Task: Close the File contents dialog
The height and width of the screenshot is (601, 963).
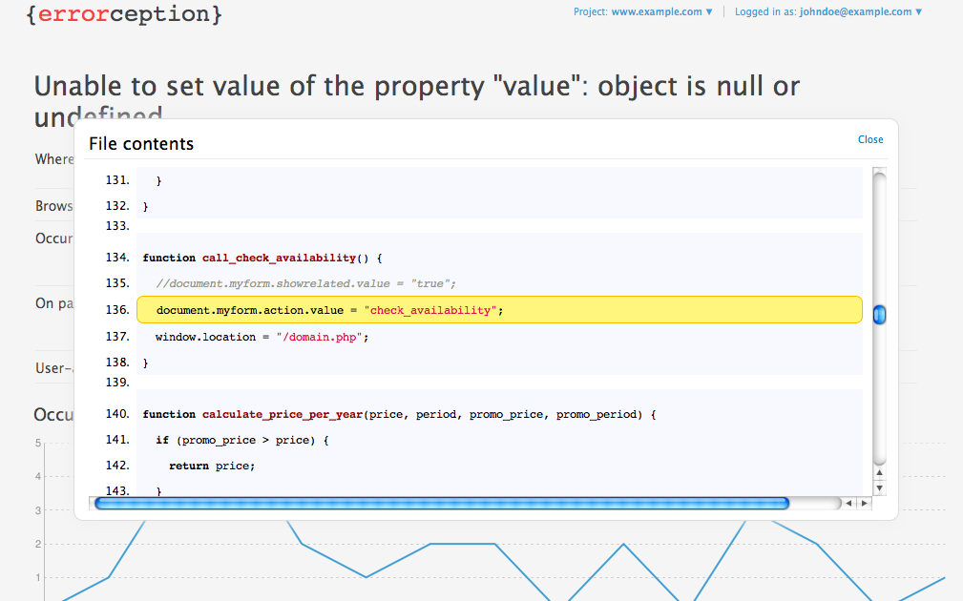Action: point(869,139)
